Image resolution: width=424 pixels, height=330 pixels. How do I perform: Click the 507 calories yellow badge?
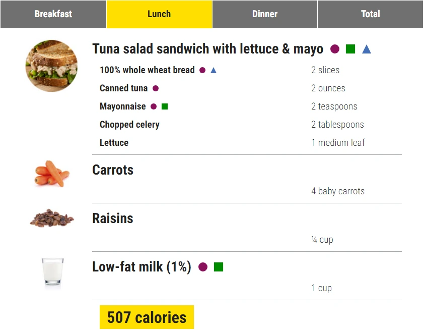pos(147,317)
